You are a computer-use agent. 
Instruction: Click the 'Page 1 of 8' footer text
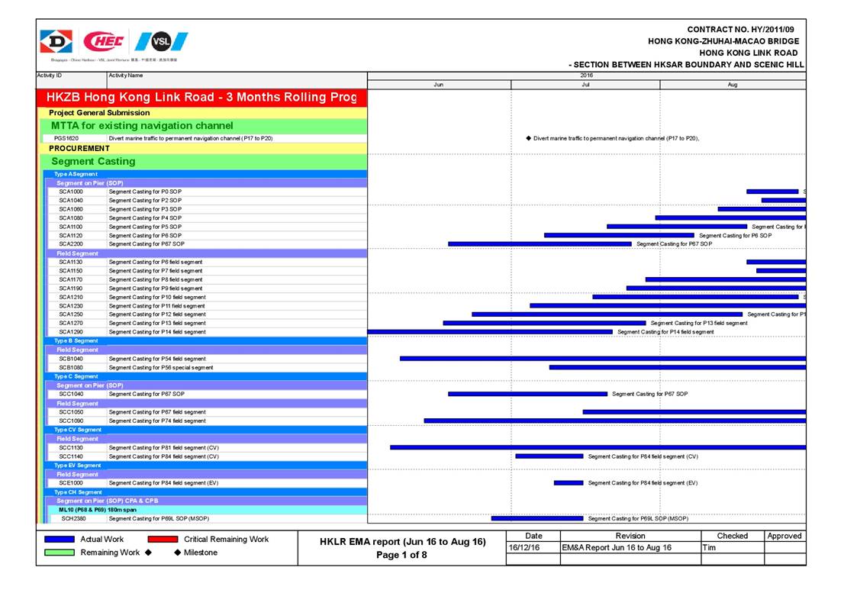click(x=401, y=555)
